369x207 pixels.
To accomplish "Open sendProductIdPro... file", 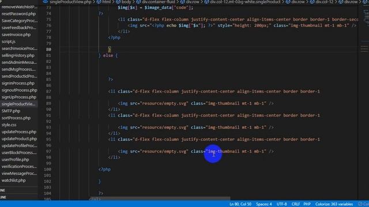I will point(19,76).
